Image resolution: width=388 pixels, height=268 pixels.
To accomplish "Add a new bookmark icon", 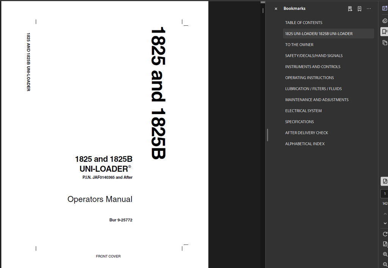I will point(359,9).
